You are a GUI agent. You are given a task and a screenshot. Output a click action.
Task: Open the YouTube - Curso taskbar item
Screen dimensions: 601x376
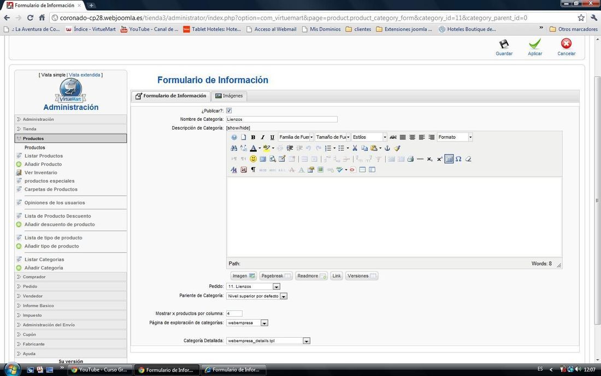coord(100,370)
